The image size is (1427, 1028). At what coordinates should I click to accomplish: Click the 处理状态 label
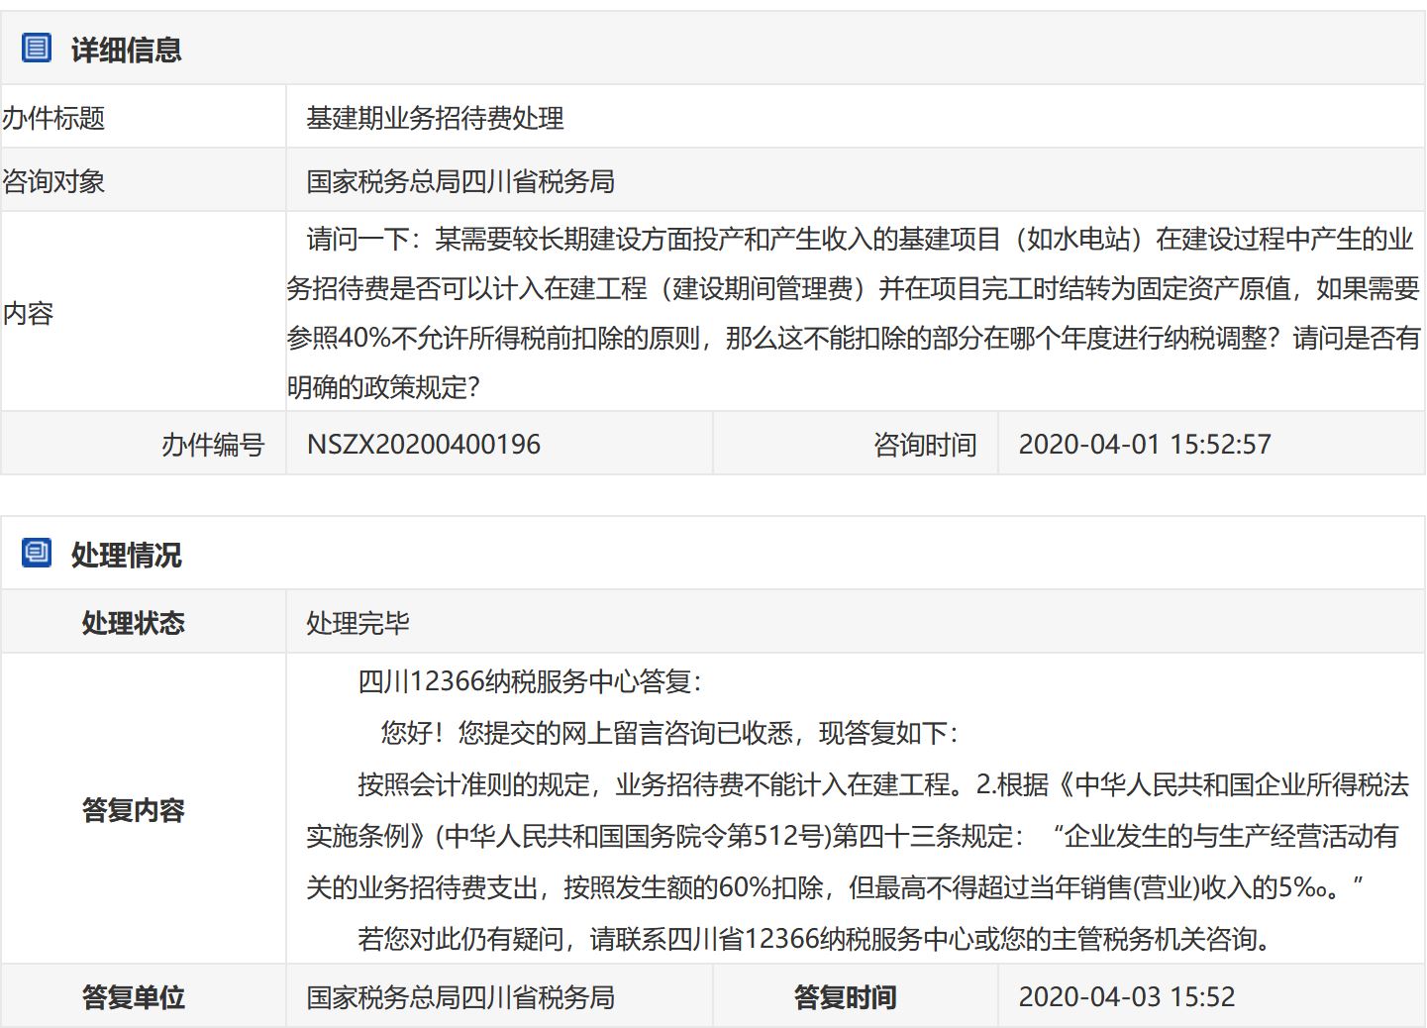(134, 623)
